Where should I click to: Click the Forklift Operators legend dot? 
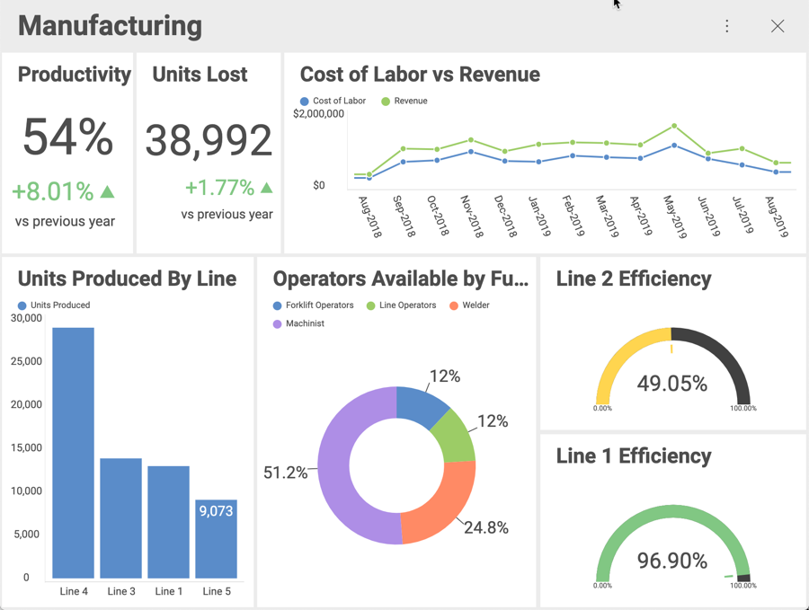(x=278, y=305)
